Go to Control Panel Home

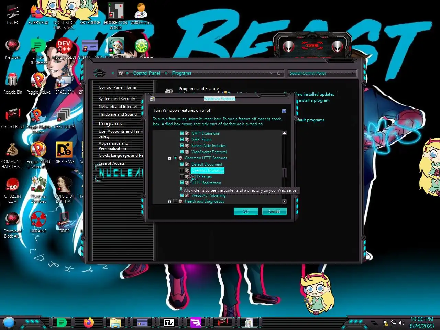(117, 87)
